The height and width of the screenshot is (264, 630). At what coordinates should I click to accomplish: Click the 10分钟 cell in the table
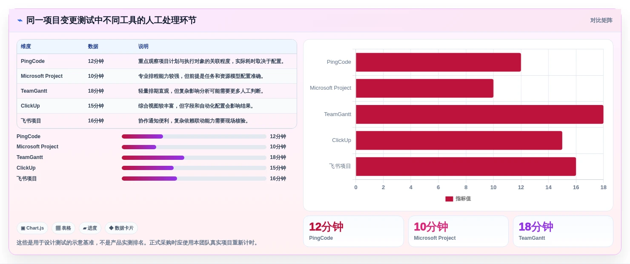96,76
